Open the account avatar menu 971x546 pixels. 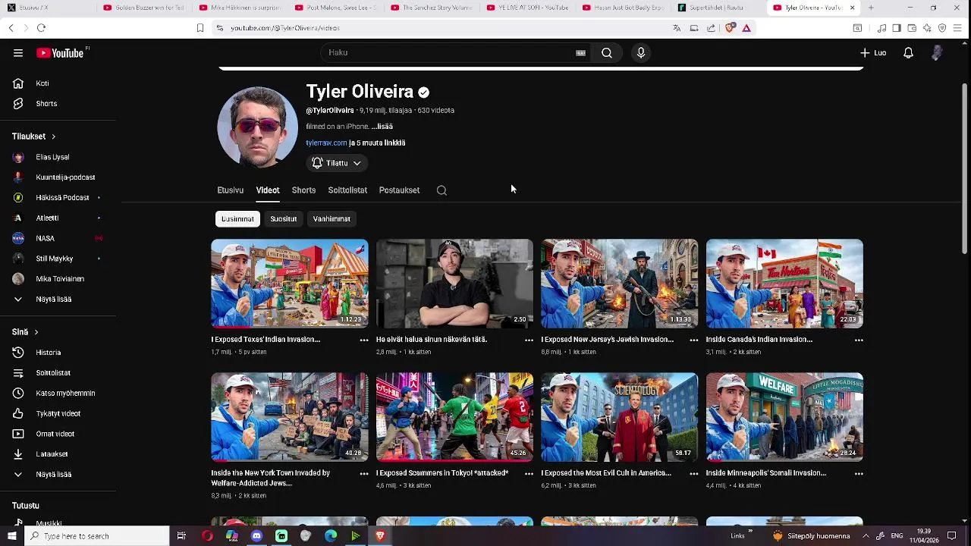(937, 53)
